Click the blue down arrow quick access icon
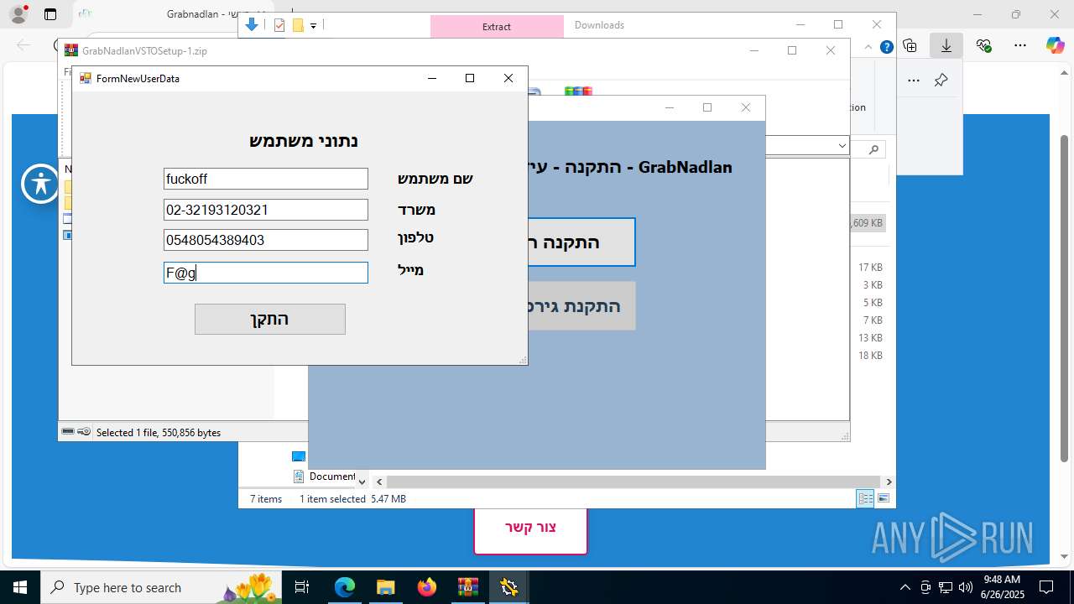This screenshot has height=604, width=1074. coord(251,25)
